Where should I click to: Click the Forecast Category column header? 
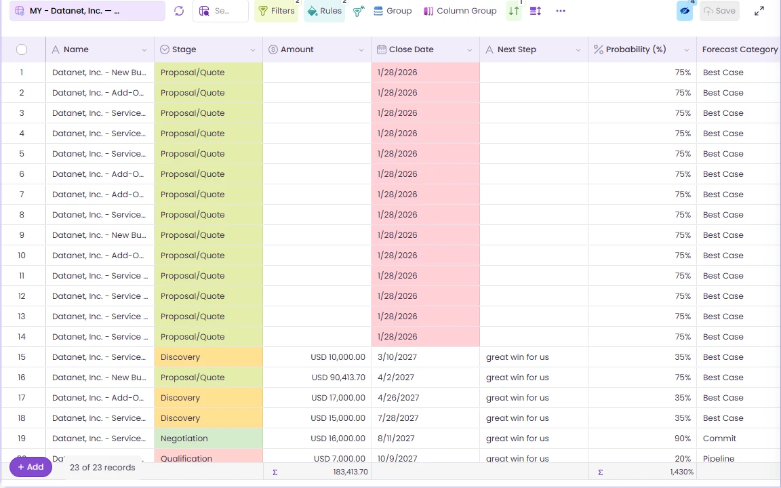pyautogui.click(x=740, y=49)
